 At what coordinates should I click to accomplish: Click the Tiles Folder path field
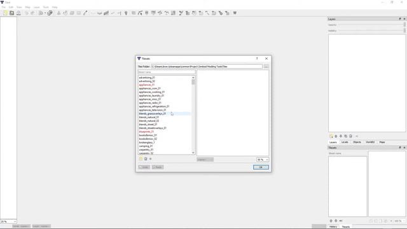coord(207,67)
